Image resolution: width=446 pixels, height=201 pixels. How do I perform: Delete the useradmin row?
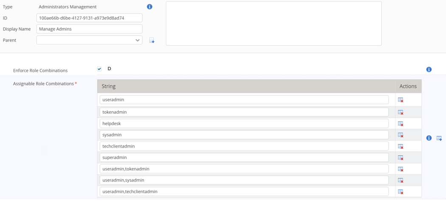[400, 100]
